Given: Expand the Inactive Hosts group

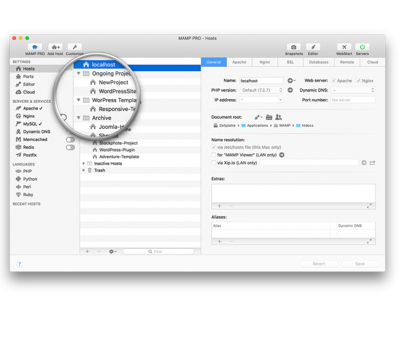Looking at the screenshot, I should point(84,163).
